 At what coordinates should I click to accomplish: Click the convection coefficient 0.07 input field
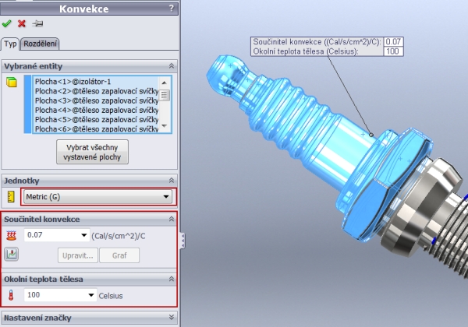click(x=52, y=235)
